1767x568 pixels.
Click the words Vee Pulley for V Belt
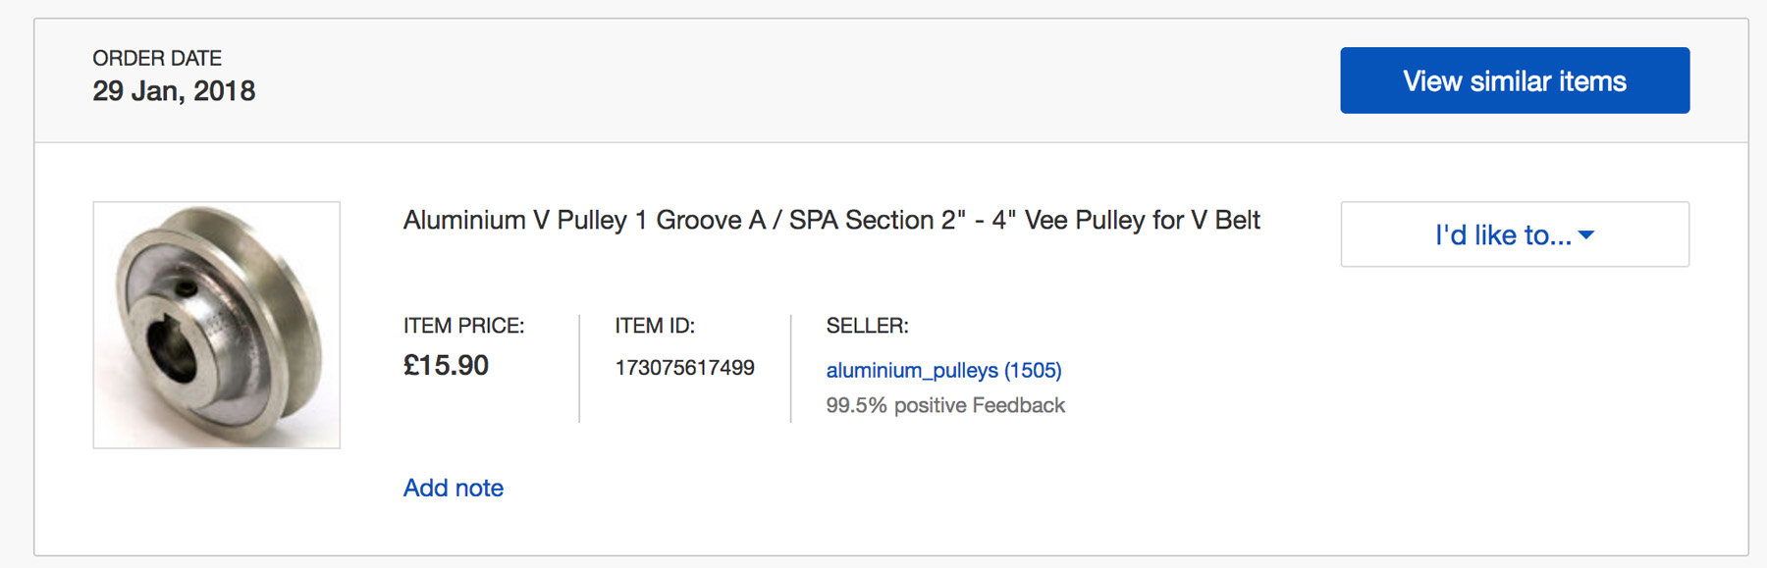pyautogui.click(x=1143, y=220)
